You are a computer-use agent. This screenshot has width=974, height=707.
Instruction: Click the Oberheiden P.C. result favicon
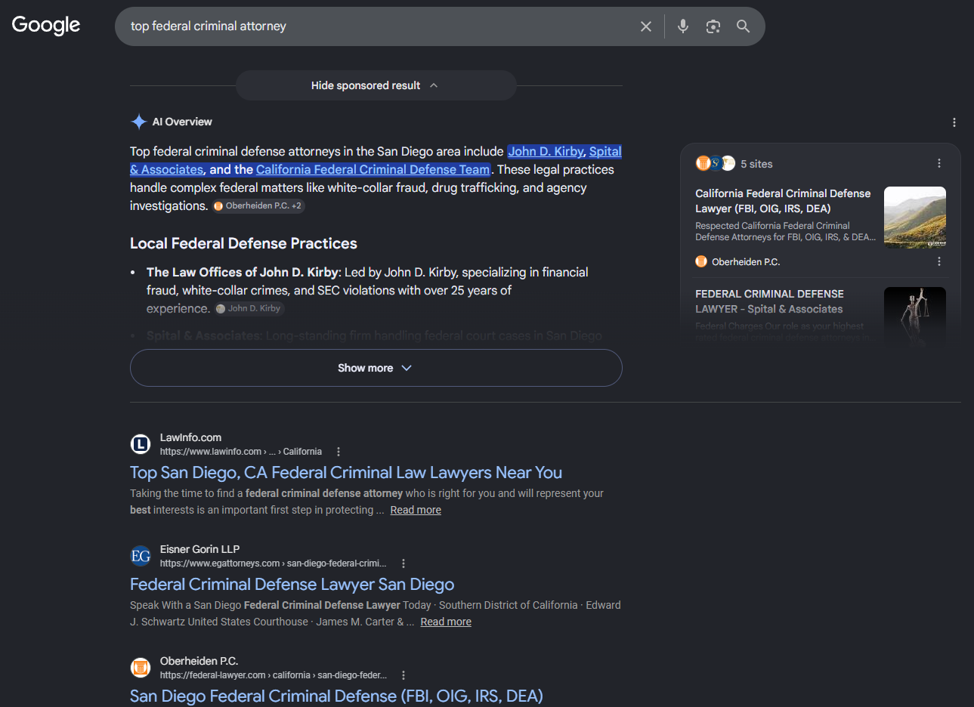[141, 668]
